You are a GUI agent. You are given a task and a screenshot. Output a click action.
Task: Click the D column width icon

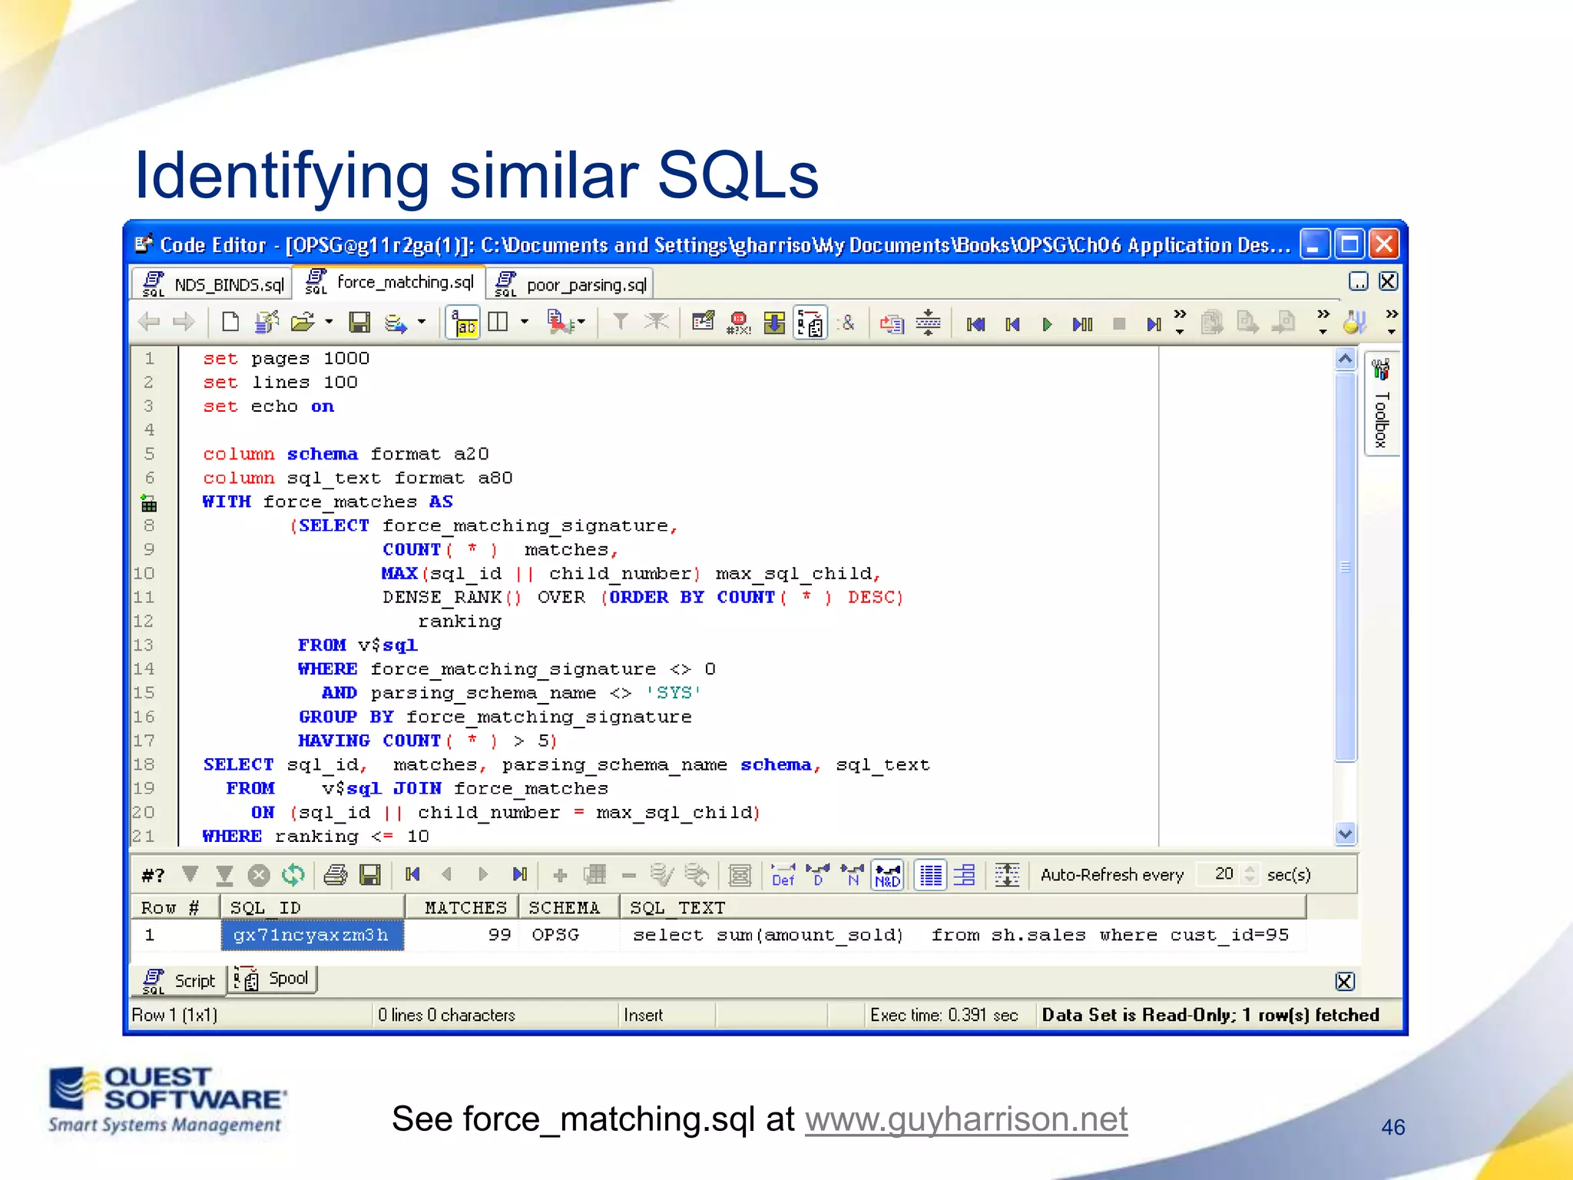[818, 875]
